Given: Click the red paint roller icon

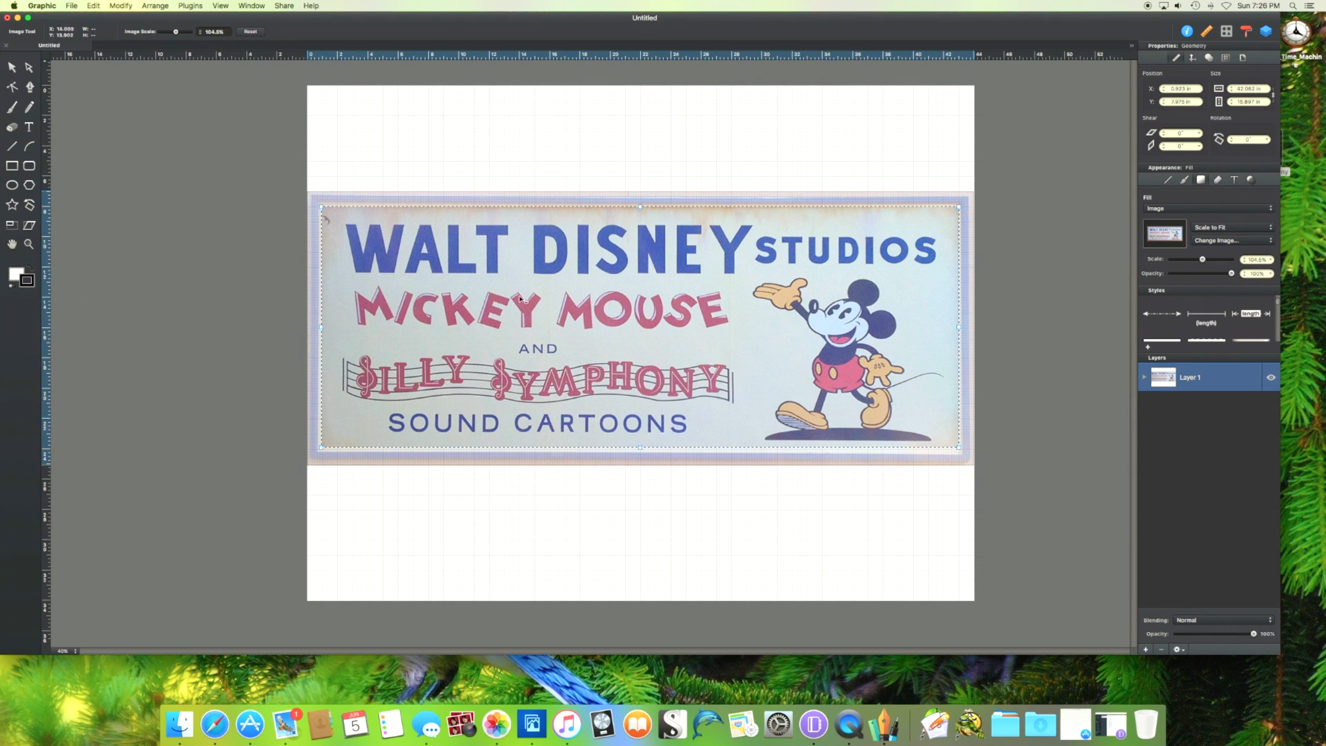Looking at the screenshot, I should point(1246,32).
